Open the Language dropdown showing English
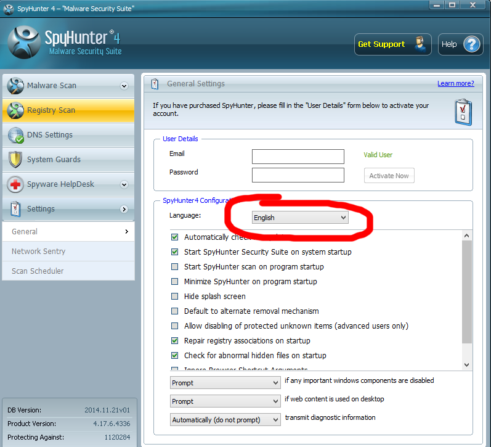The image size is (491, 447). pyautogui.click(x=300, y=218)
